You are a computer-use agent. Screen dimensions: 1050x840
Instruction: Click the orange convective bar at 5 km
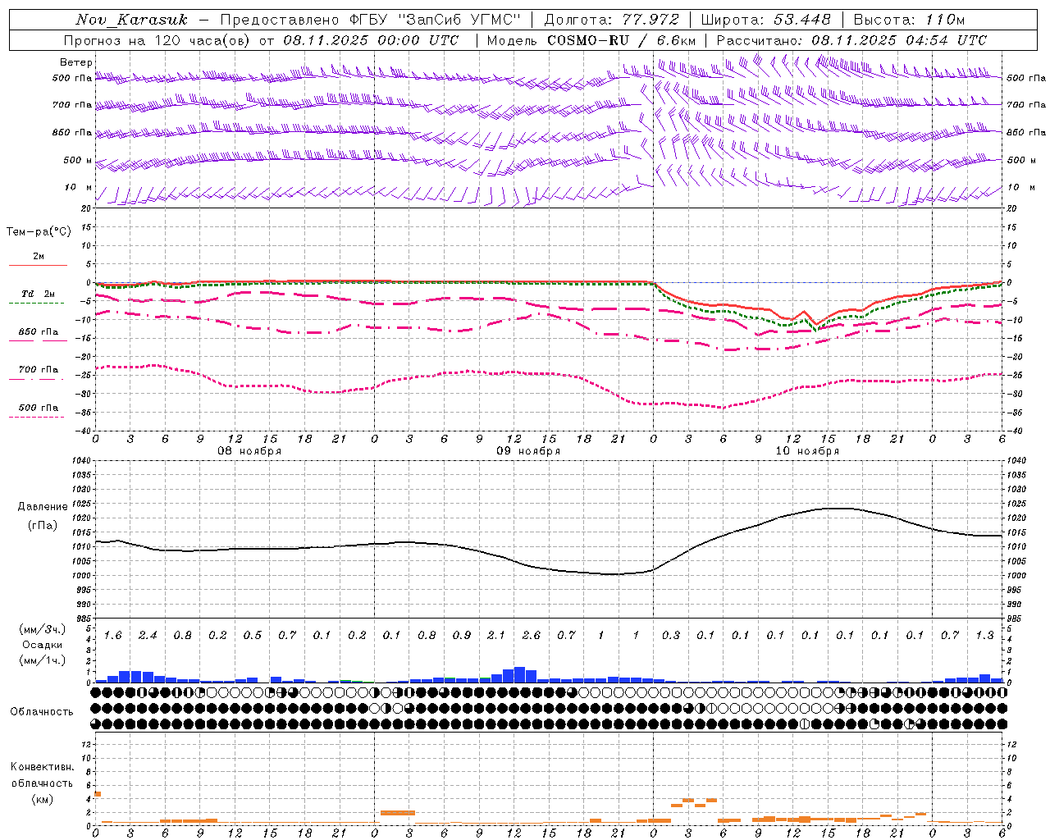[98, 794]
